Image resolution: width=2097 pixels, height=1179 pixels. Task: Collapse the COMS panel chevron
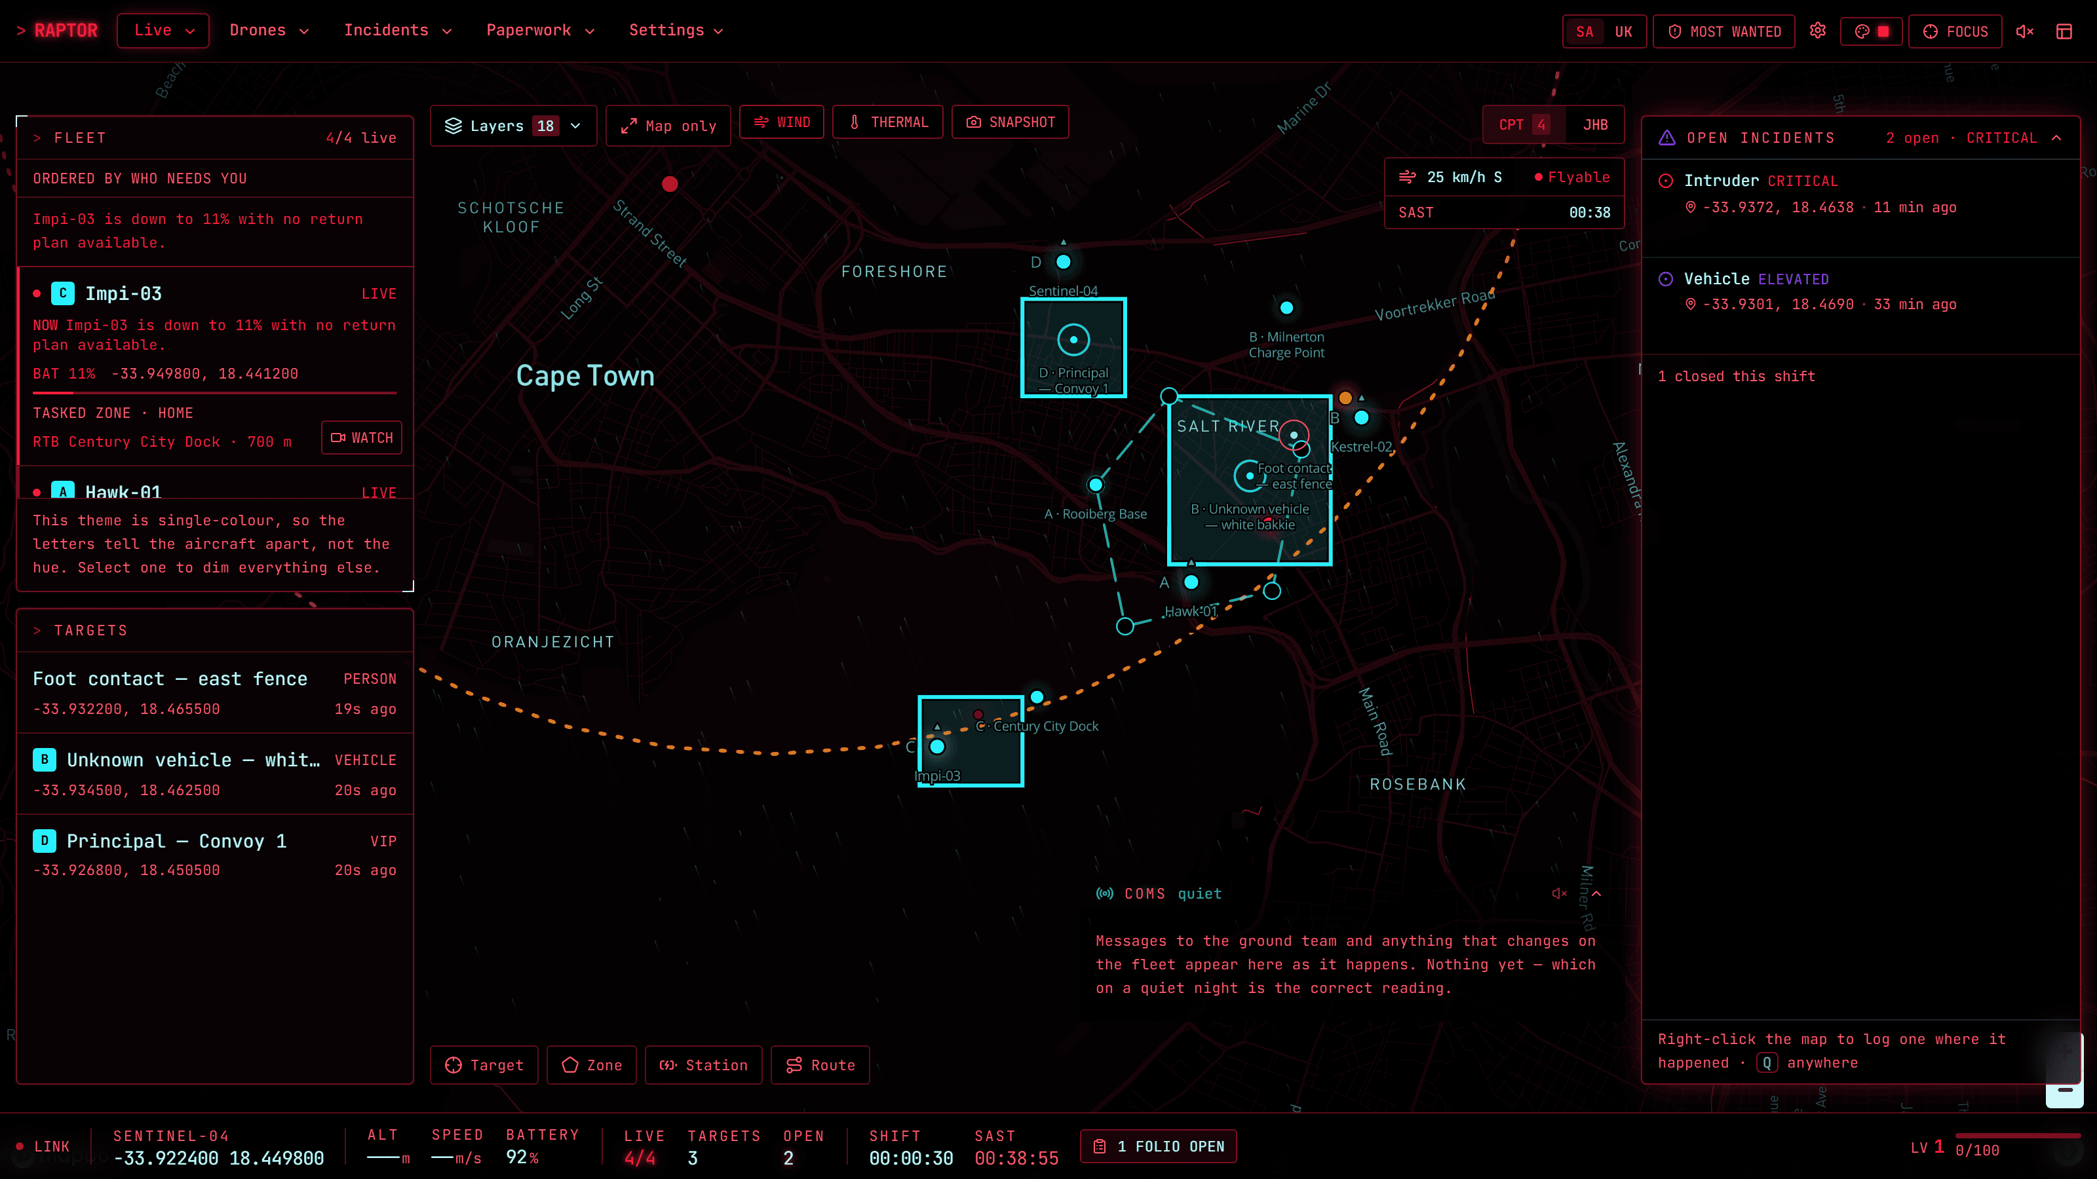(x=1596, y=893)
